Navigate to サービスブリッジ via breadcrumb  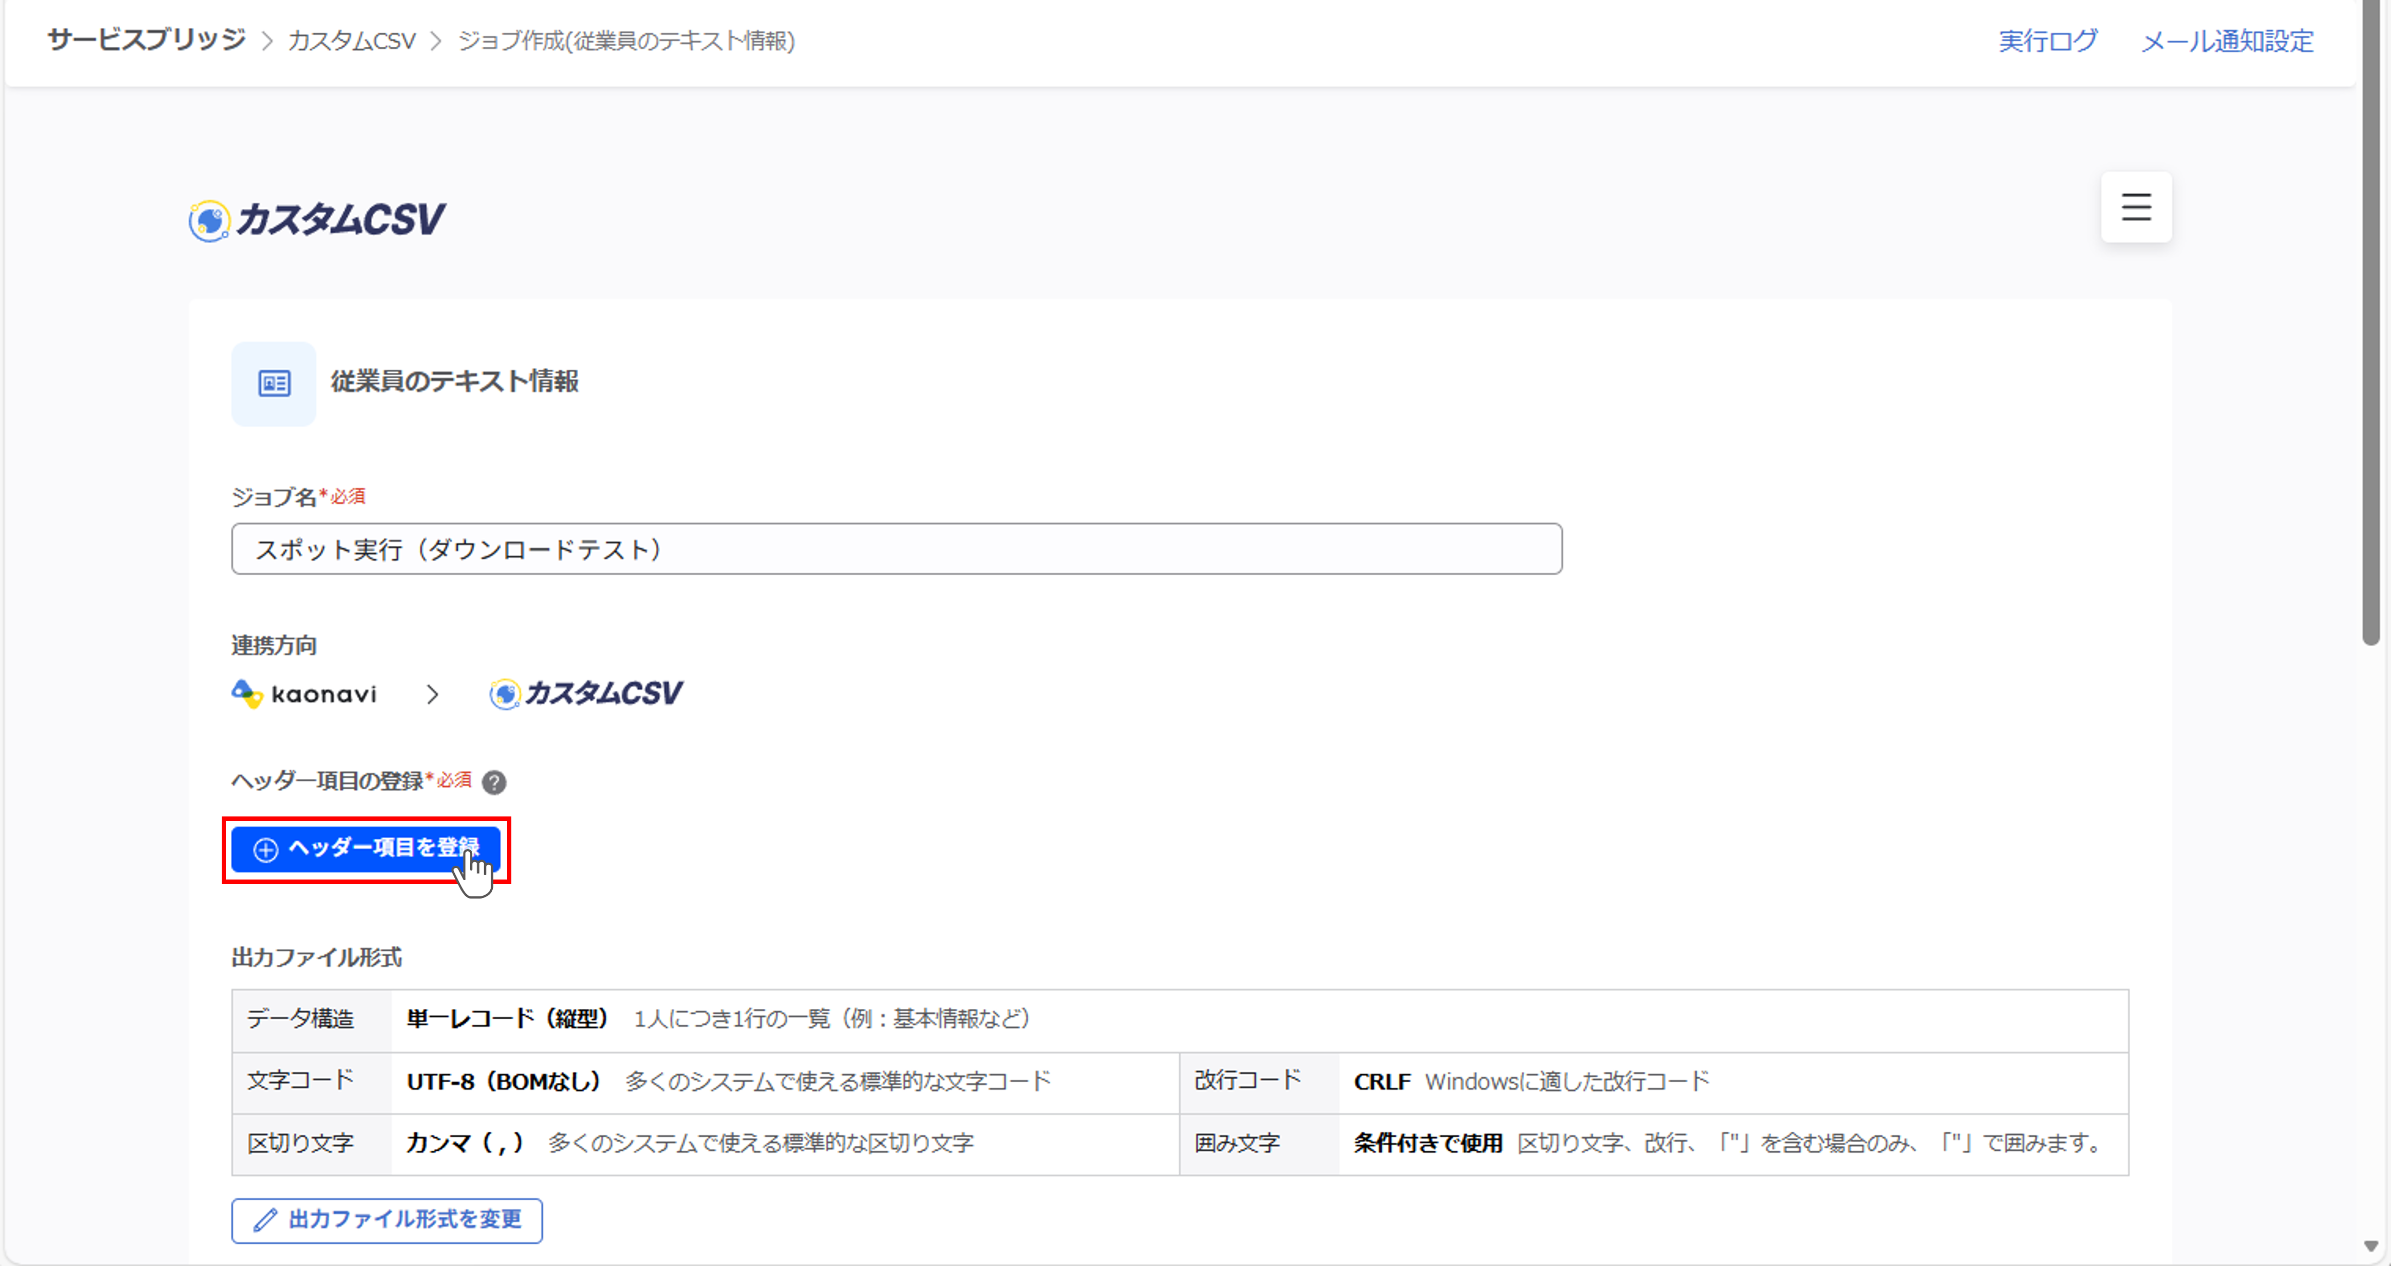click(x=145, y=39)
